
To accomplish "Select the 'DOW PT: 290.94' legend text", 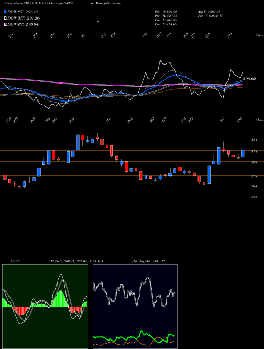I will (23, 24).
